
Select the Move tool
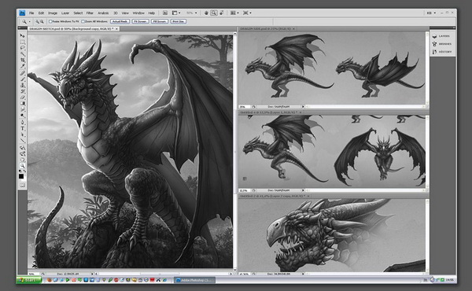coord(22,36)
